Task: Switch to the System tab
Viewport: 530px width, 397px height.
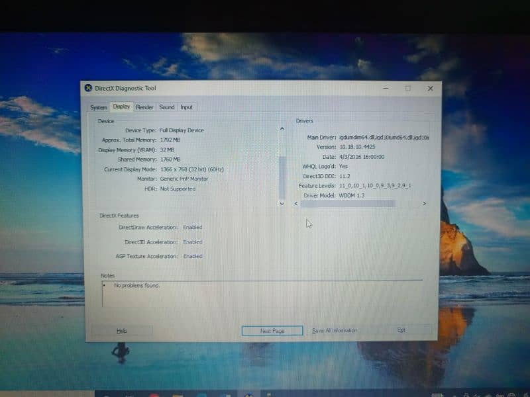Action: click(99, 107)
